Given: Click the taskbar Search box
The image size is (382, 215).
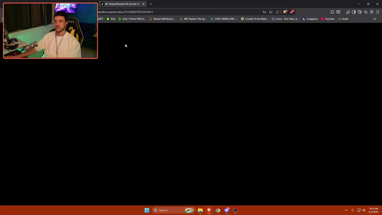Looking at the screenshot, I should [174, 210].
